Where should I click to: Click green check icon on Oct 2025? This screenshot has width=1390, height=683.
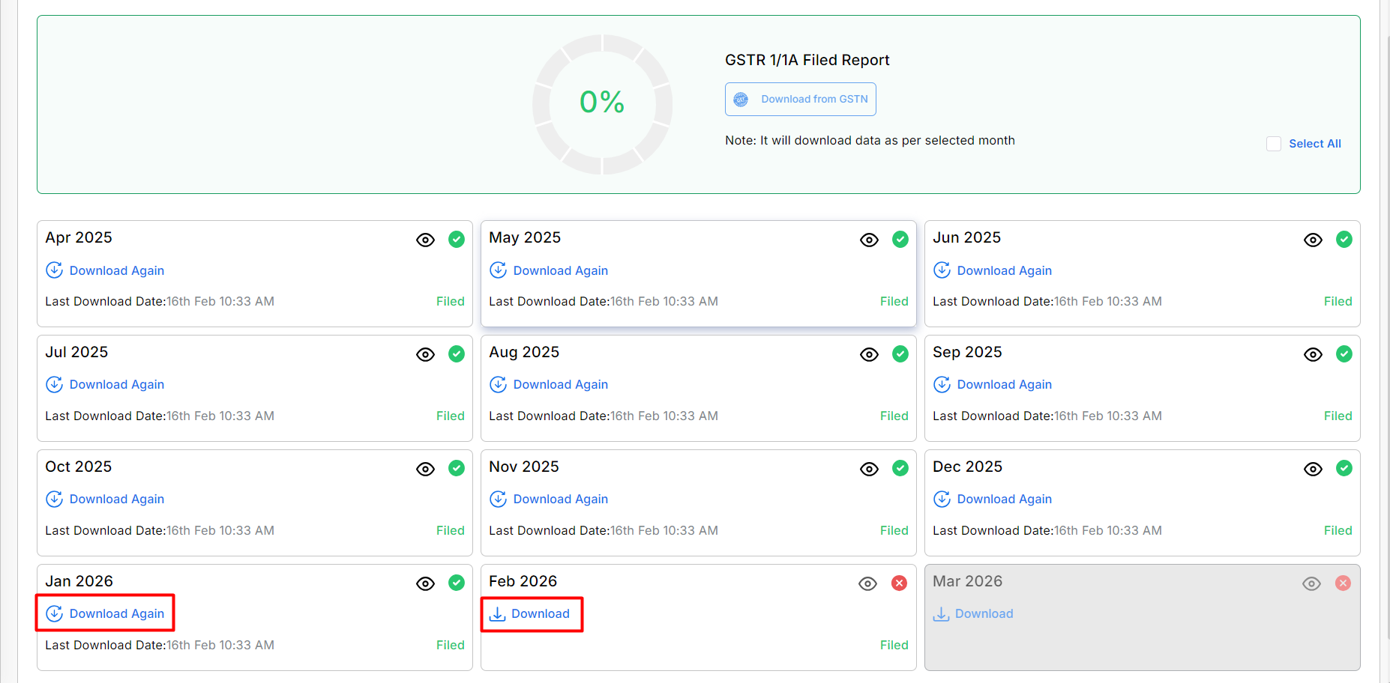click(456, 469)
